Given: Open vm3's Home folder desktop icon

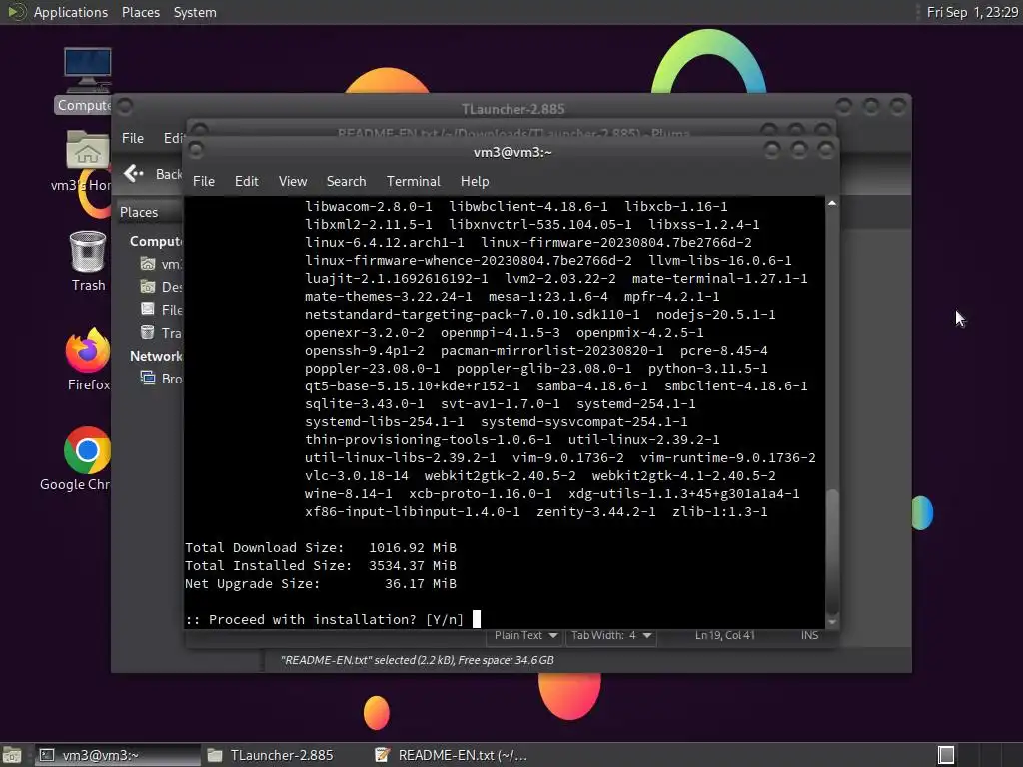Looking at the screenshot, I should (88, 150).
